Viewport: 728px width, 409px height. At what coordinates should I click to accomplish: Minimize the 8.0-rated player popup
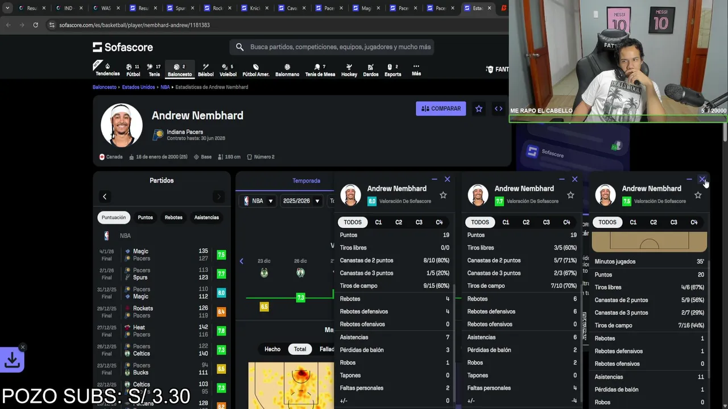coord(435,180)
